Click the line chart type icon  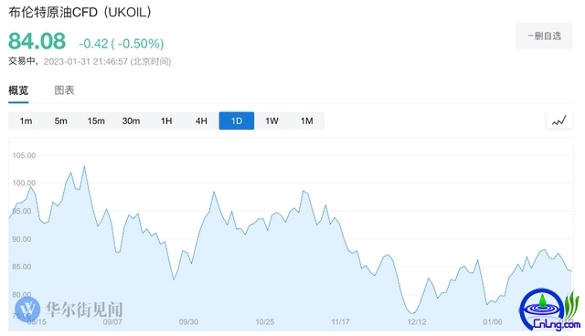coord(558,121)
